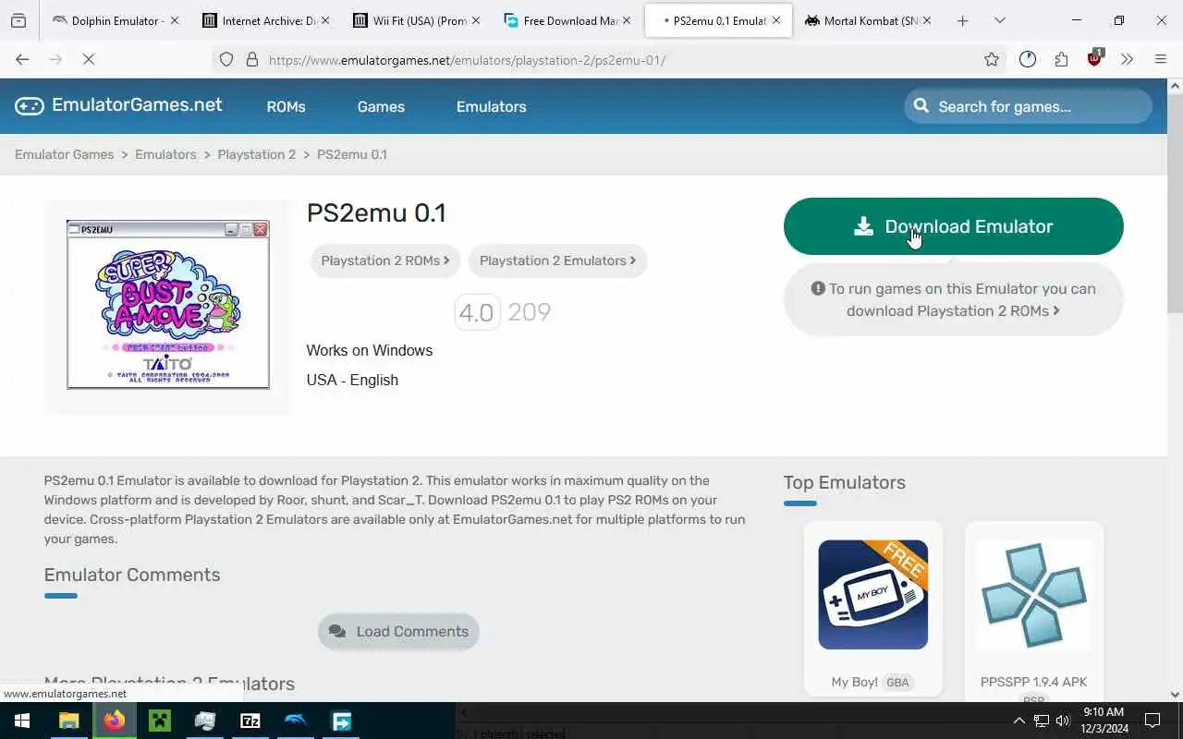Click inside the Search for games field
The width and height of the screenshot is (1183, 739).
tap(1028, 106)
